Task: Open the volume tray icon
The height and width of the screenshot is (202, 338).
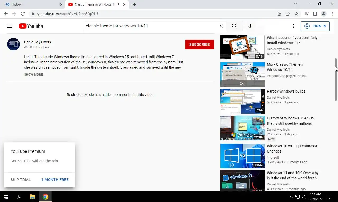Action: [x=304, y=197]
